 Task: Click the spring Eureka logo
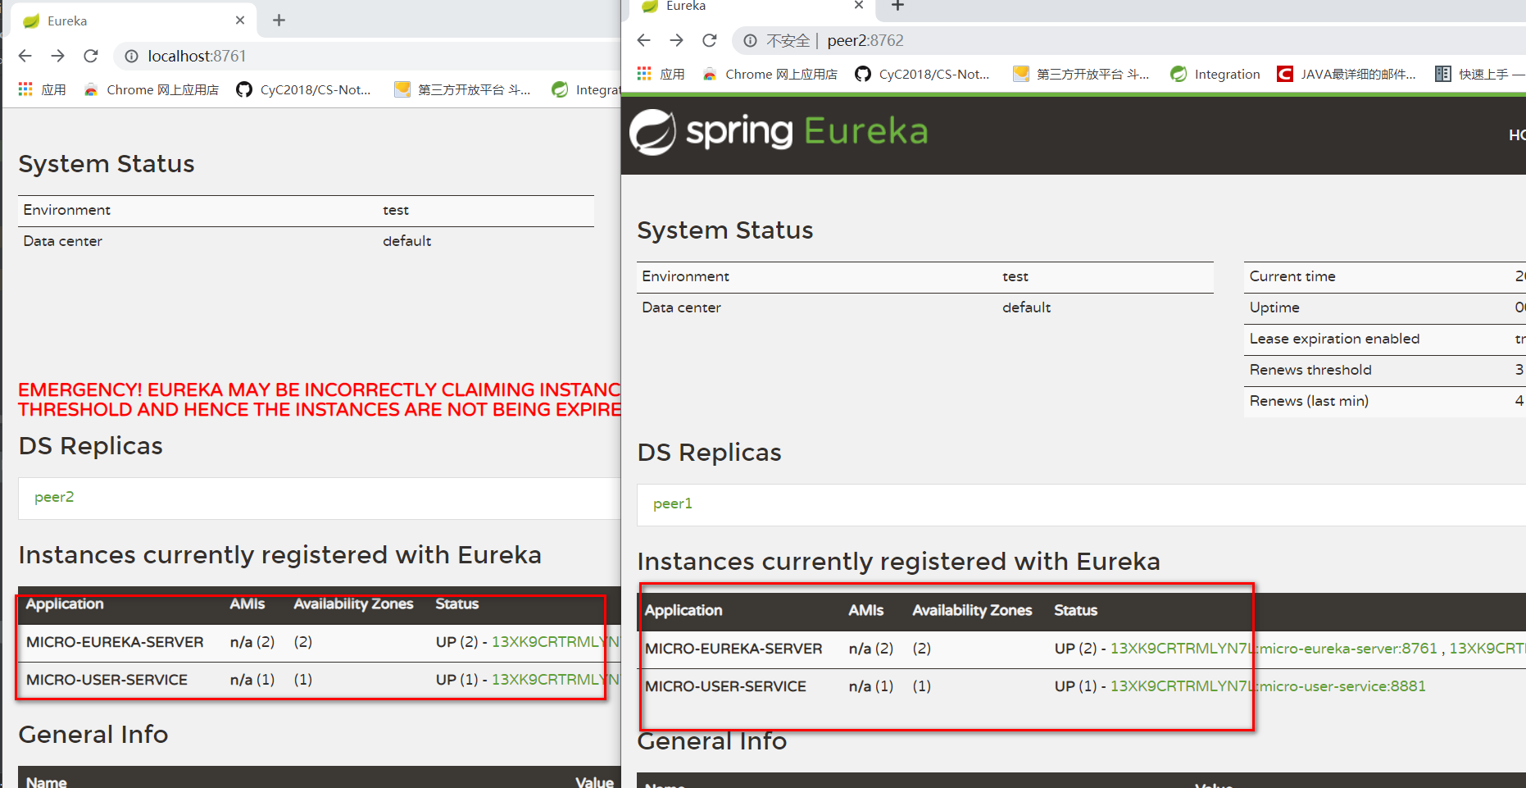[779, 132]
